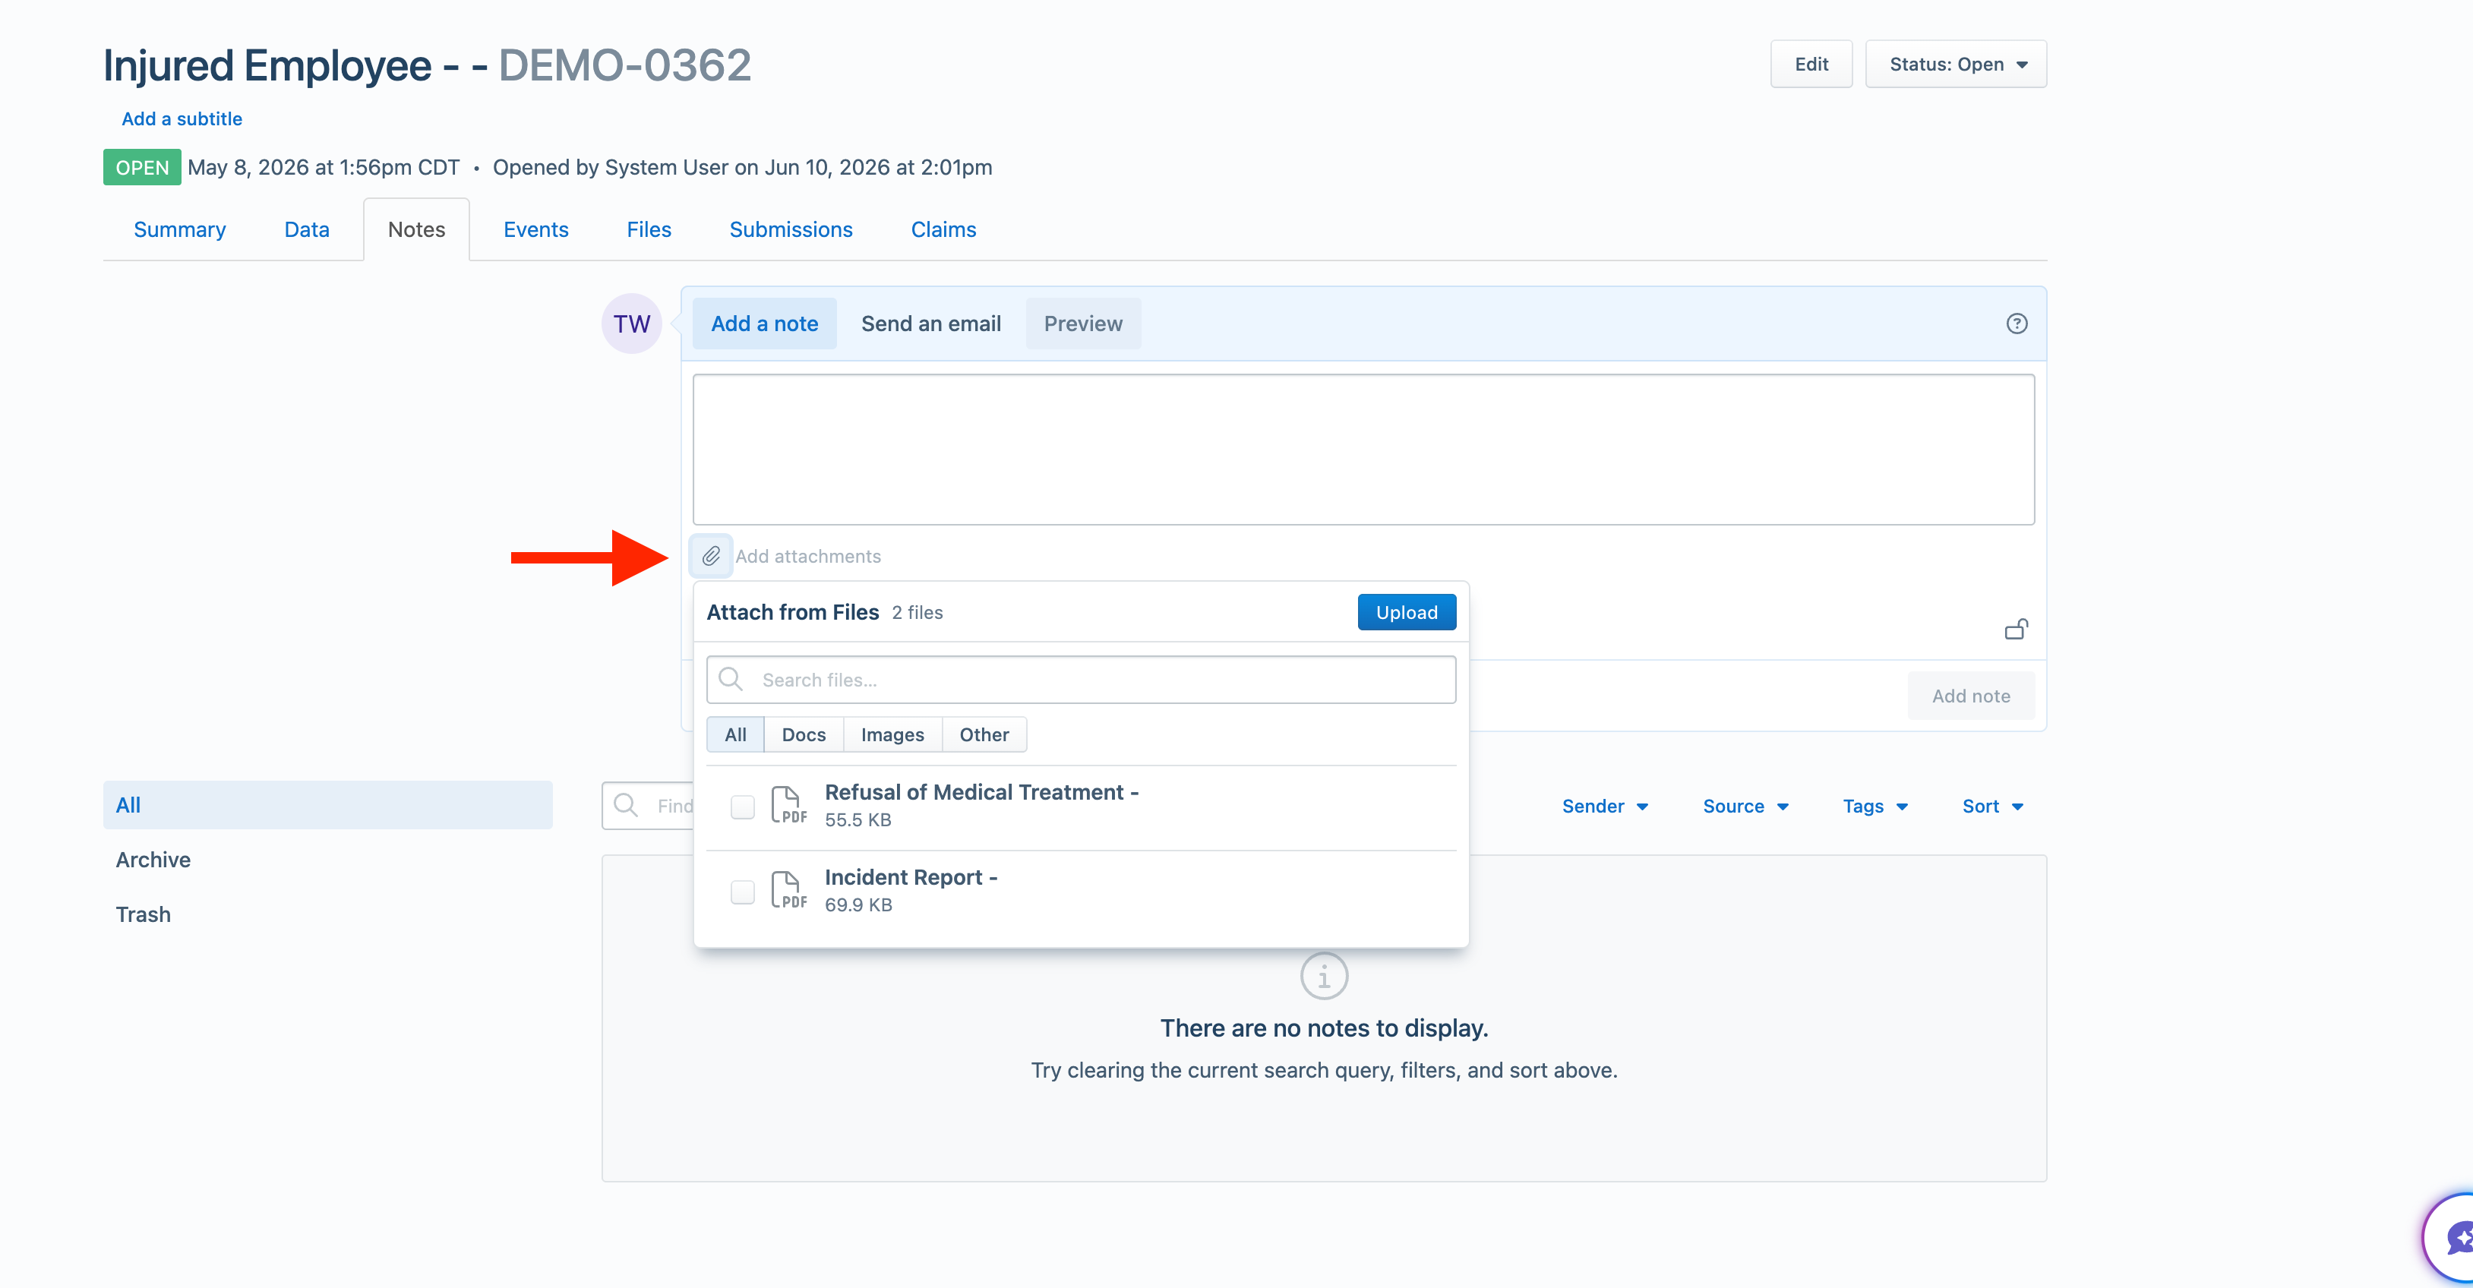Viewport: 2473px width, 1288px height.
Task: Open the help question mark icon
Action: click(x=2016, y=324)
